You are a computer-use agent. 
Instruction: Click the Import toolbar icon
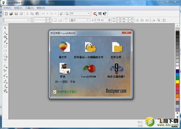click(x=61, y=14)
